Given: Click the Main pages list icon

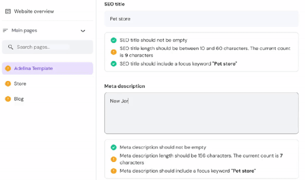Looking at the screenshot, I should click(x=5, y=31).
